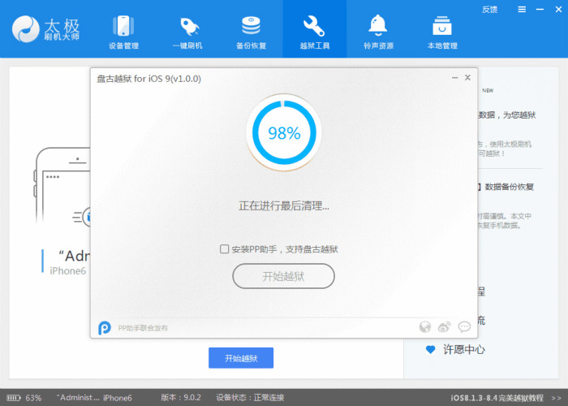Open the main hamburger menu icon

tap(522, 10)
